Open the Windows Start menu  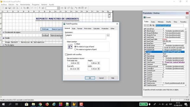[3, 104]
